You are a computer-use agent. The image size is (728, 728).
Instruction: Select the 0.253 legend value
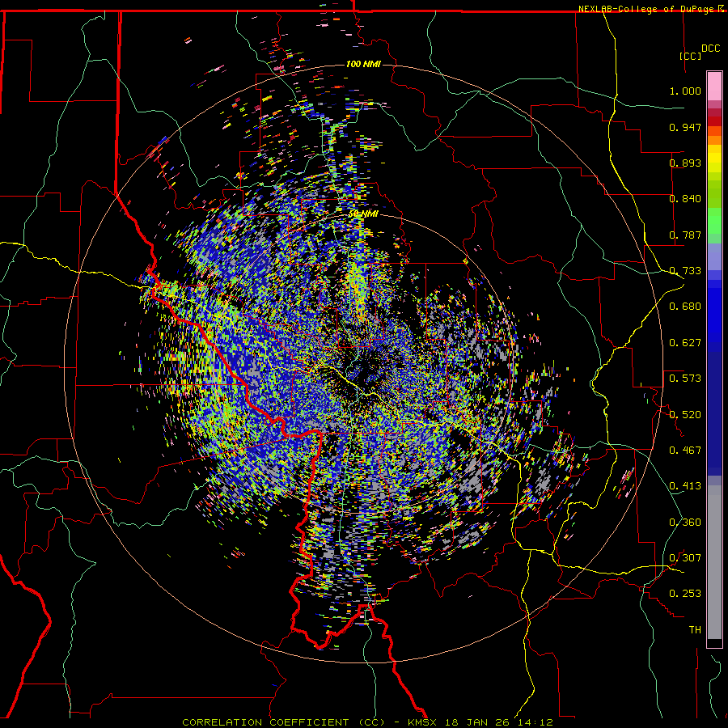[x=685, y=594]
